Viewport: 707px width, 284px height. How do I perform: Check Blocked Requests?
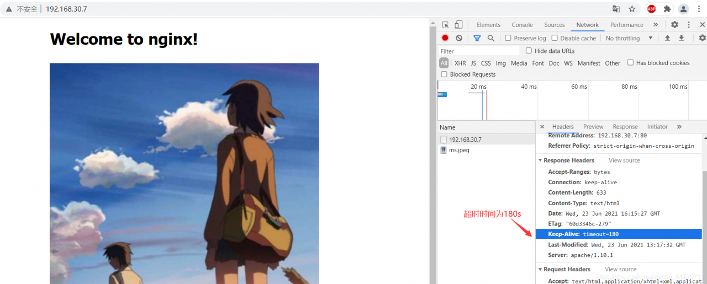coord(444,74)
